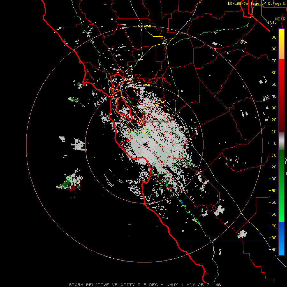Click the positive 40 scale value
This screenshot has height=287, width=287.
(274, 96)
